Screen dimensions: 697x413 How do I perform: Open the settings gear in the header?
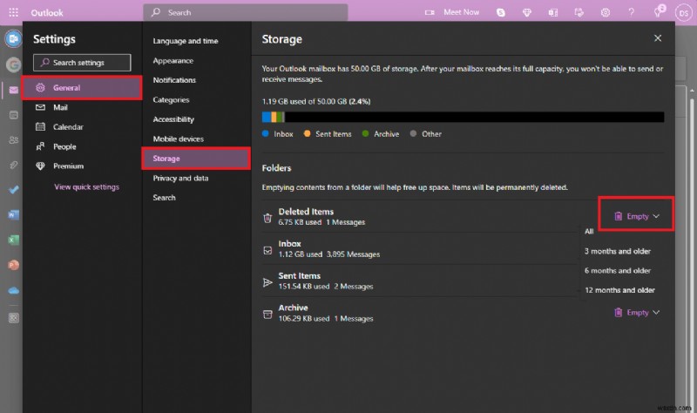coord(606,12)
